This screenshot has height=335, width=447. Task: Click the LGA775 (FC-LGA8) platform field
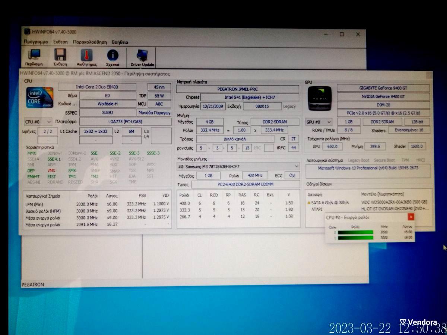coord(125,122)
